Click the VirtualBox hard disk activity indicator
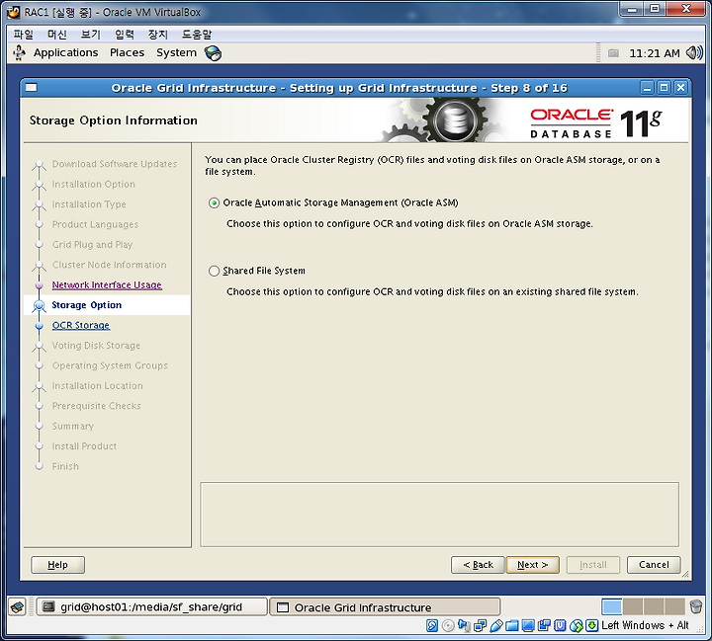 pyautogui.click(x=432, y=626)
